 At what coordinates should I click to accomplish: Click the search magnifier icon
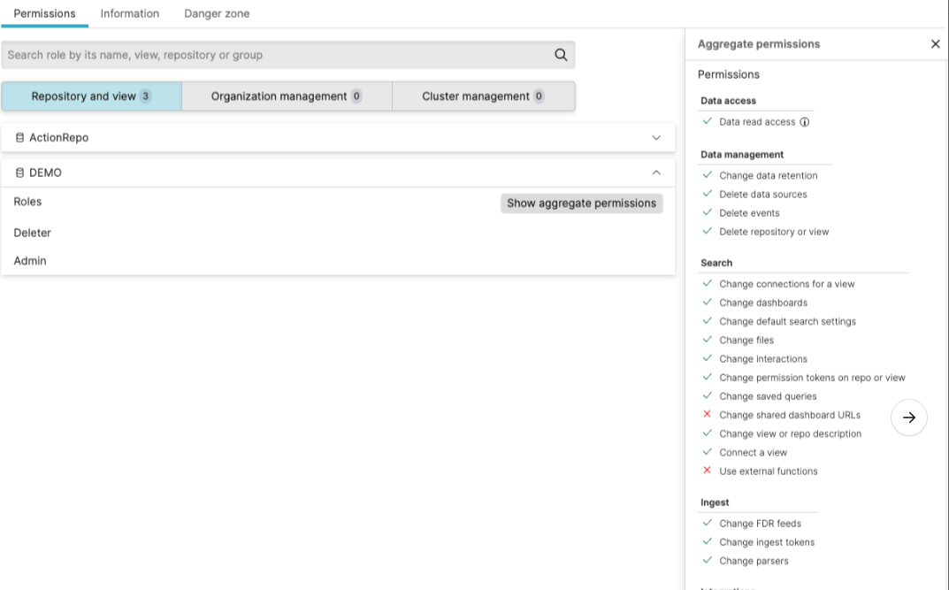(x=561, y=54)
